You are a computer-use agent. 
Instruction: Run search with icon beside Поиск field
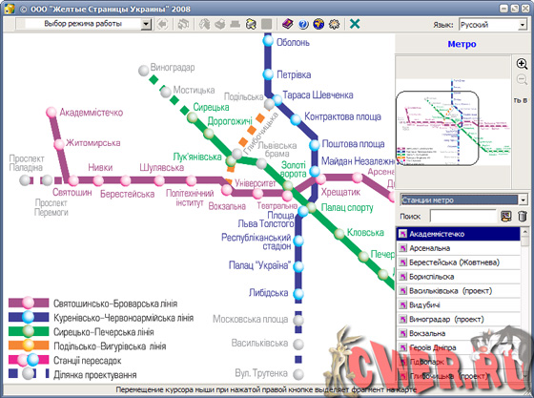tap(506, 216)
